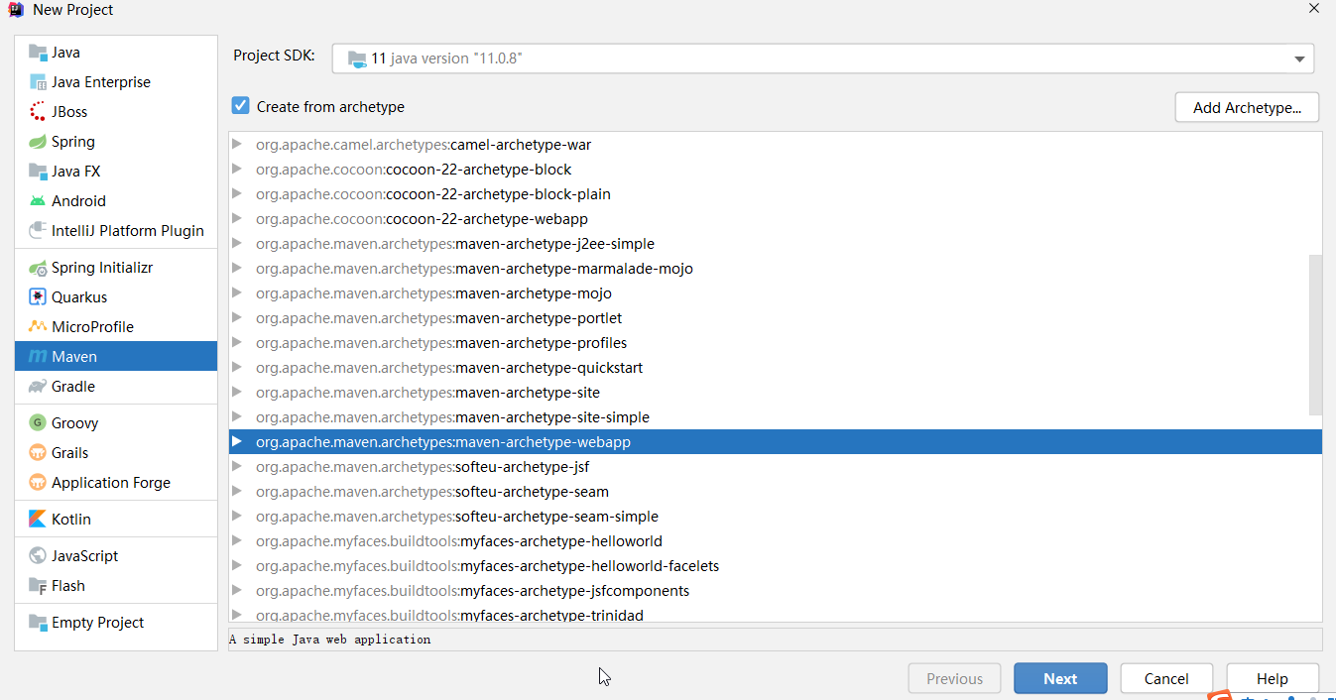This screenshot has width=1336, height=700.
Task: Expand myfaces-archetype-helloworld node
Action: tap(237, 541)
